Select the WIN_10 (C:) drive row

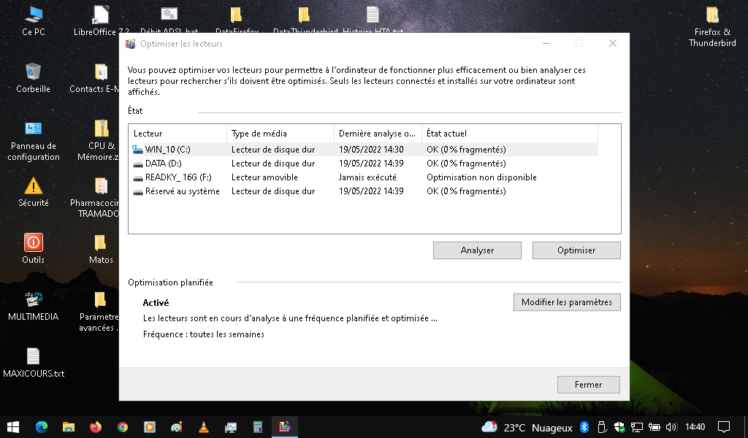(x=365, y=149)
